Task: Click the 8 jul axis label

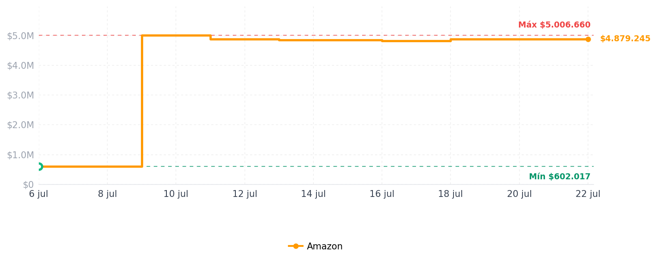Action: [x=107, y=194]
